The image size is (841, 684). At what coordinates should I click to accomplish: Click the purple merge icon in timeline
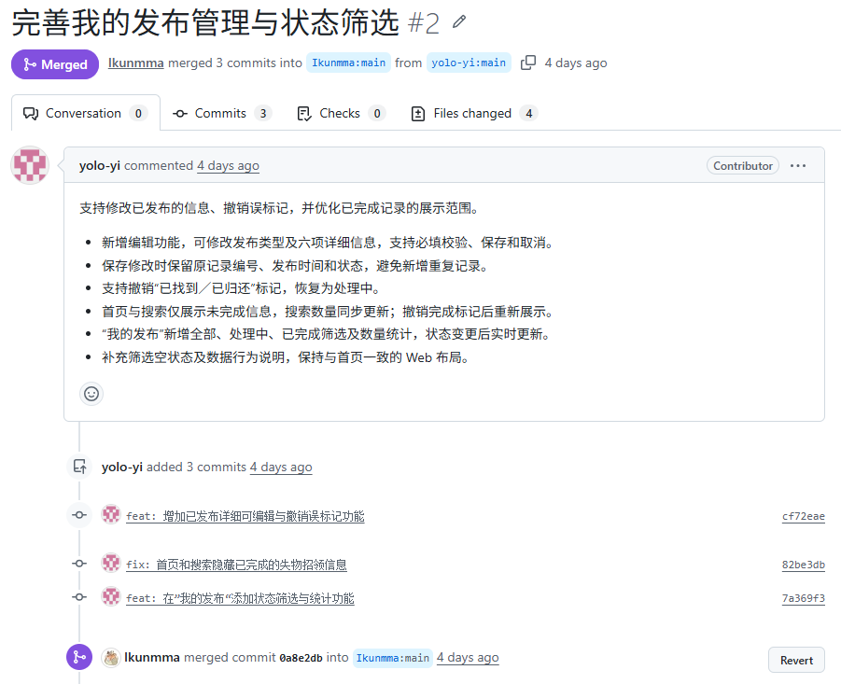coord(79,657)
